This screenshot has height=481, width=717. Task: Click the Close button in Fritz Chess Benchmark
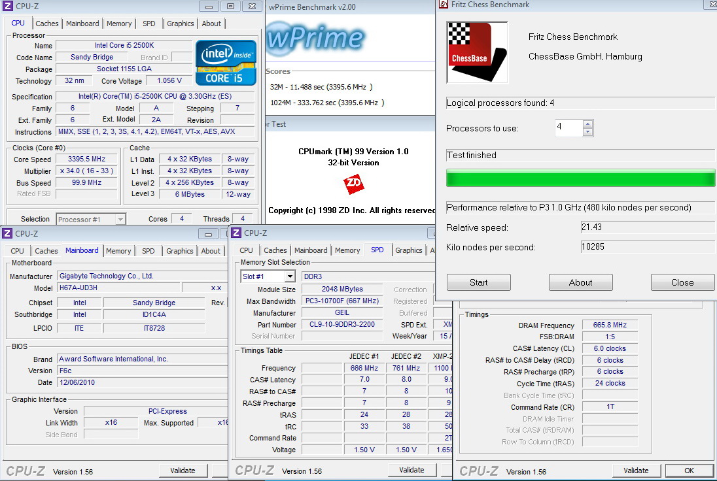click(683, 282)
